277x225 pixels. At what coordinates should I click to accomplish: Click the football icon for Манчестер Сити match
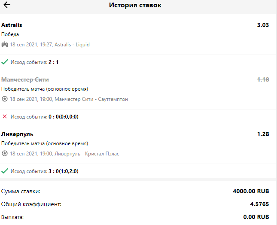(5, 99)
